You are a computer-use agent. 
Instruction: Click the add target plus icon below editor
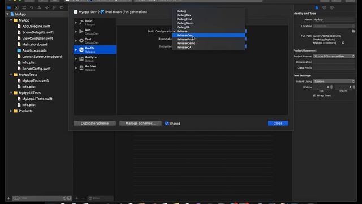(77, 198)
